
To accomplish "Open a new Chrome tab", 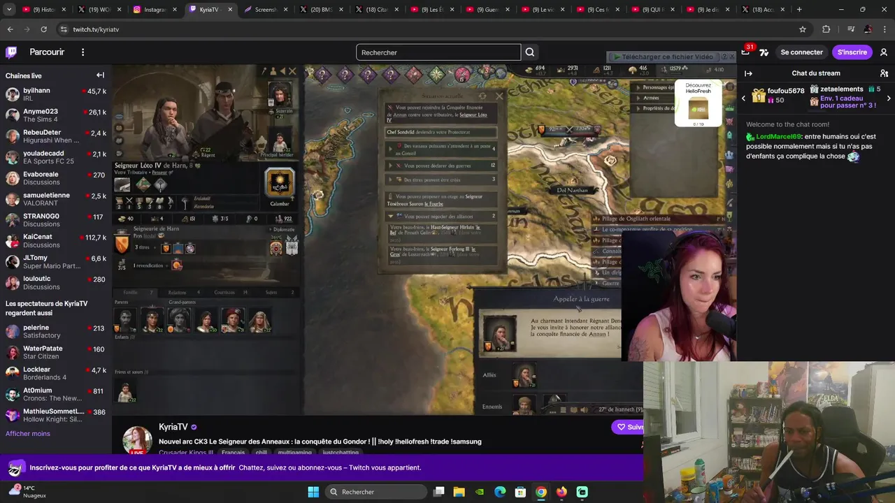I will point(799,10).
